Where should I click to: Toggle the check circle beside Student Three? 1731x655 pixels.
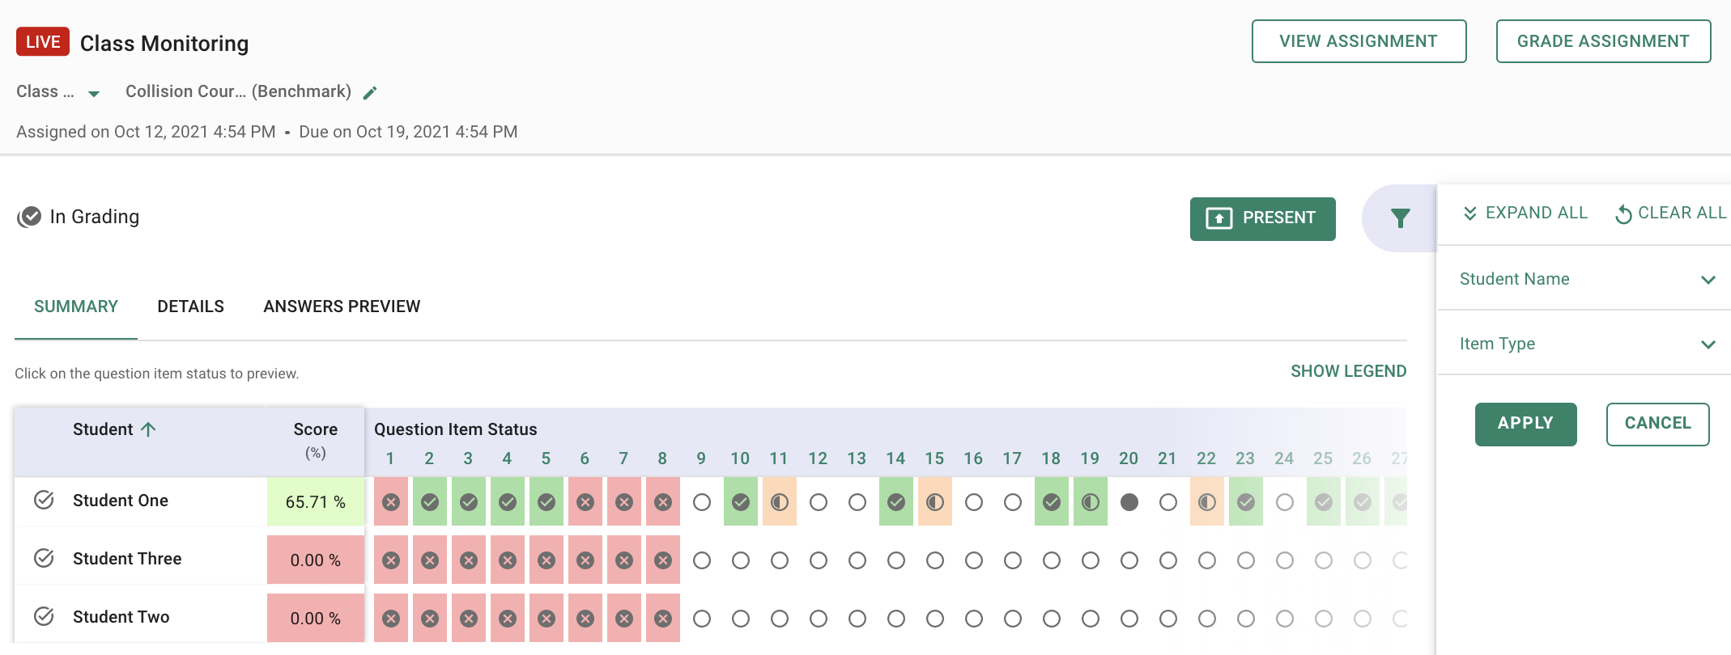(44, 558)
